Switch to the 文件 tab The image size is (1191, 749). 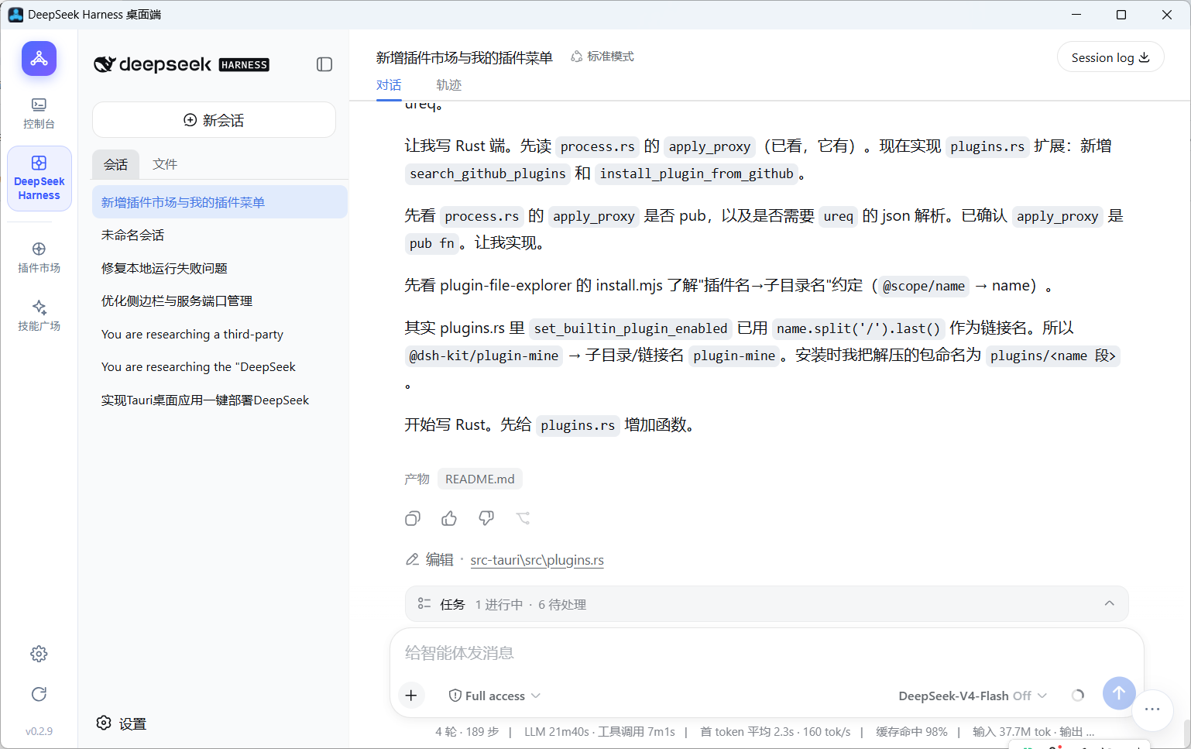point(165,164)
